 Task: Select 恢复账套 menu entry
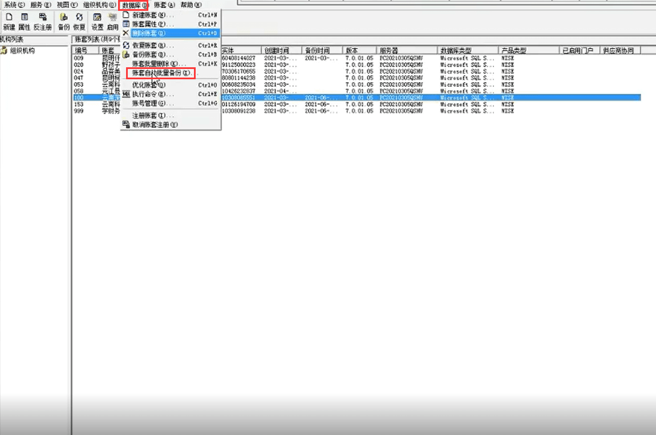149,45
